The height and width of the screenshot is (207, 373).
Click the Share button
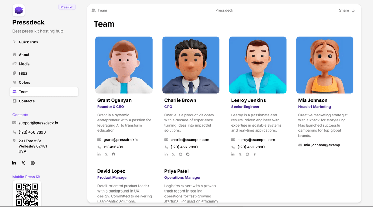click(347, 10)
